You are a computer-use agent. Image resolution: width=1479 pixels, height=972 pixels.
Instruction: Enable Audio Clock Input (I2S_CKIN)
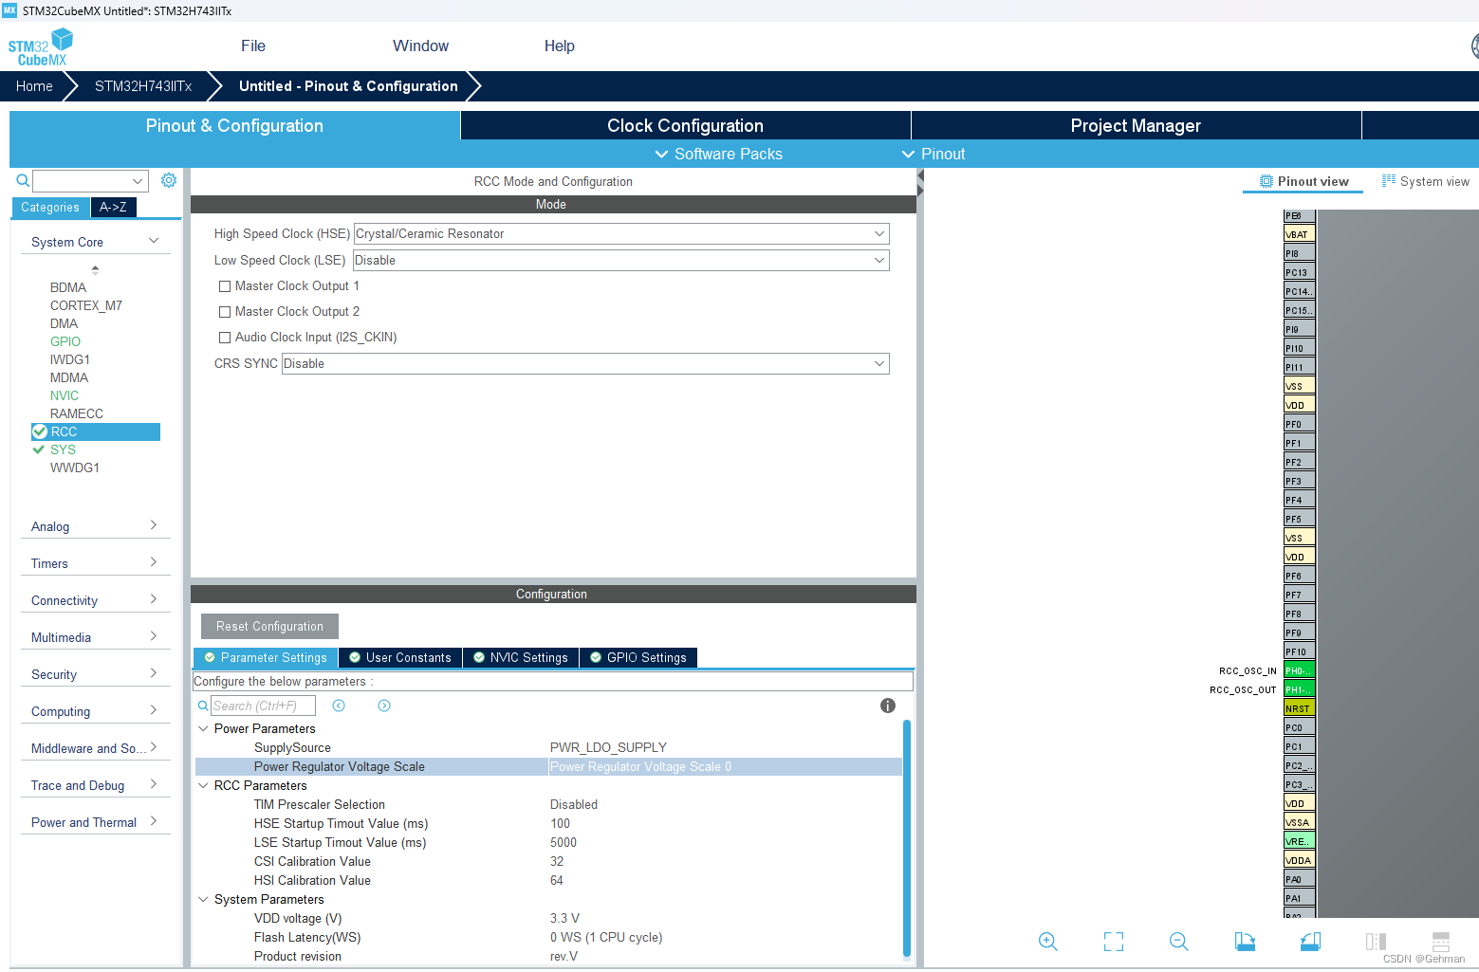(225, 338)
